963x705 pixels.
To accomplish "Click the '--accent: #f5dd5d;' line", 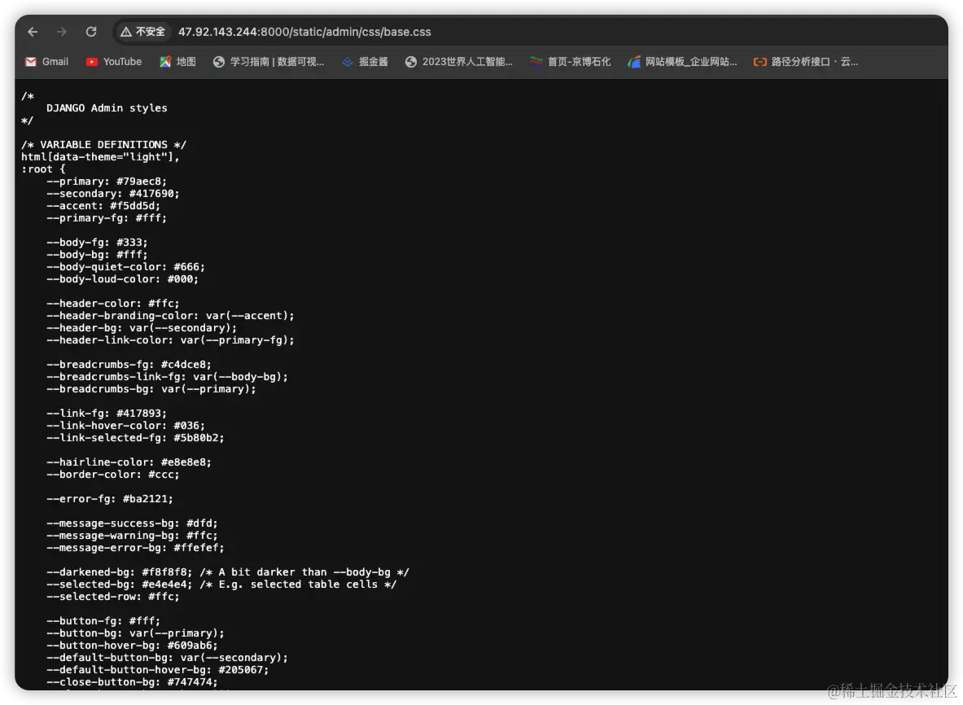I will 103,206.
